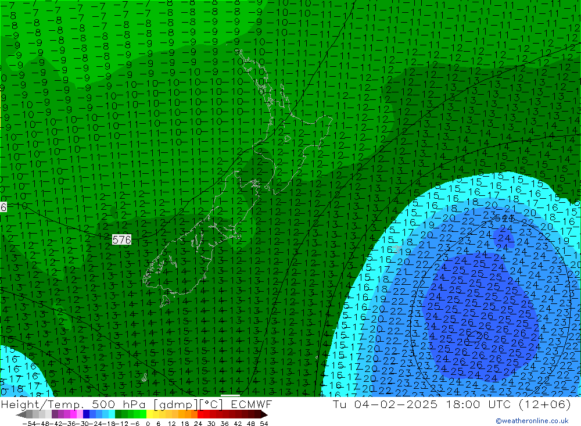This screenshot has height=426, width=581.
Task: Click the left grey arrow of the color scale
Action: [21, 415]
